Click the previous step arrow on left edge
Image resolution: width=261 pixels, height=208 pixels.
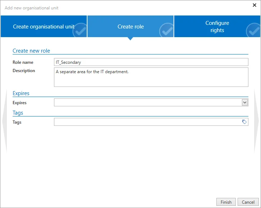(5, 121)
